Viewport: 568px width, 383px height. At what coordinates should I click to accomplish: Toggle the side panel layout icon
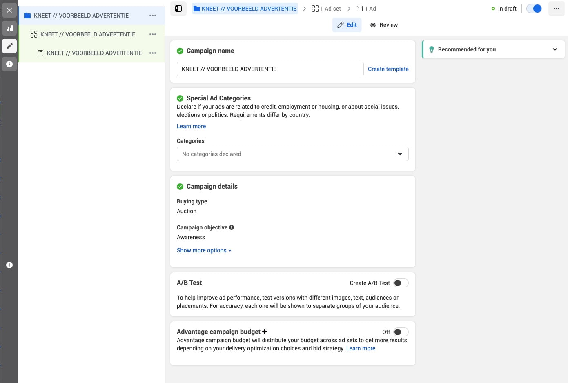[x=178, y=9]
